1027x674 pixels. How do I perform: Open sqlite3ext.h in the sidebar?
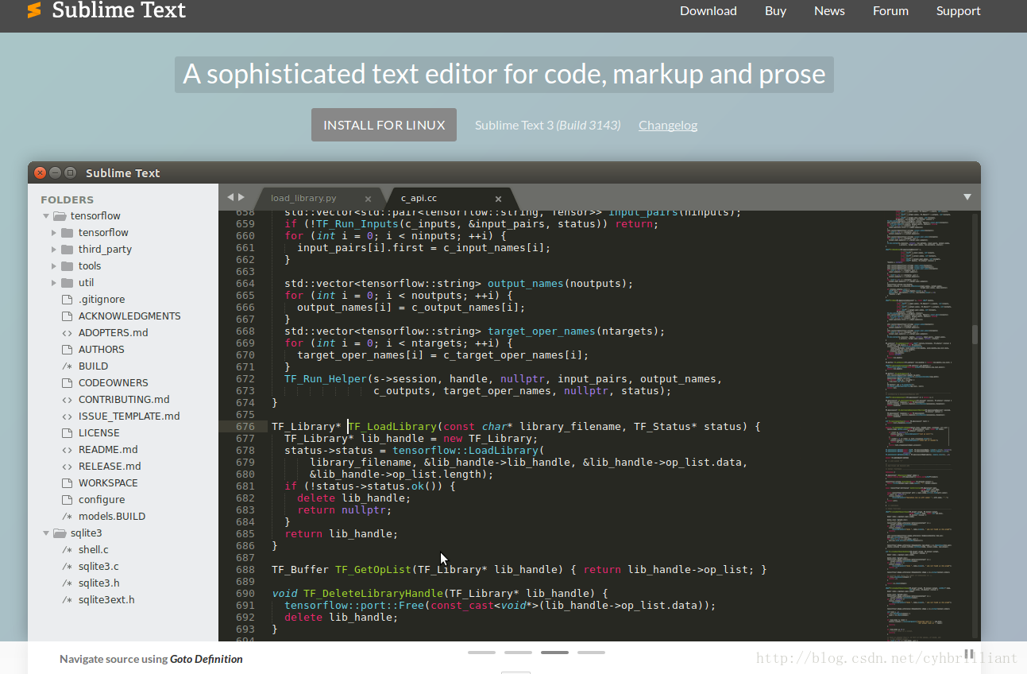tap(106, 600)
